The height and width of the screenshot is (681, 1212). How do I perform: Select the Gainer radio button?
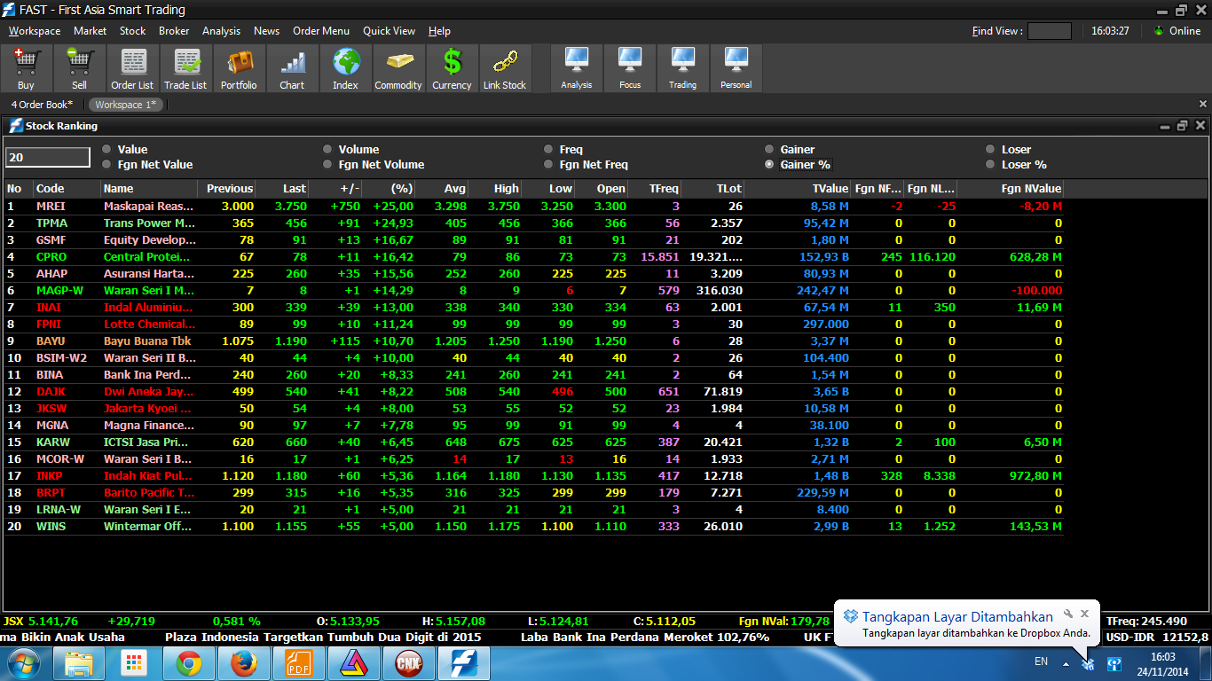[769, 149]
